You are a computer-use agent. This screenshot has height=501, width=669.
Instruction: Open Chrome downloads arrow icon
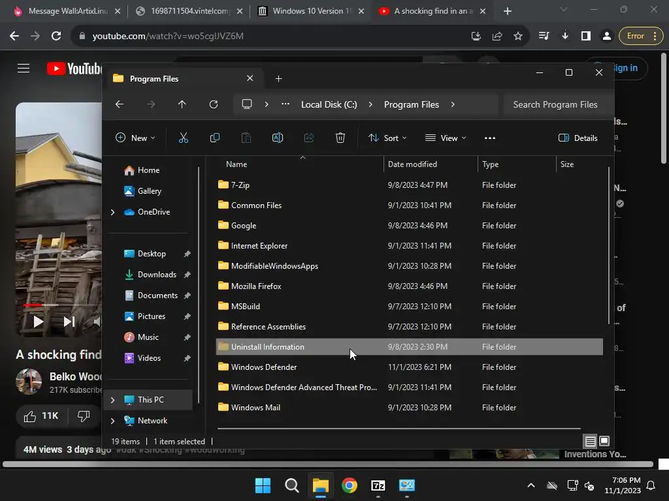565,37
